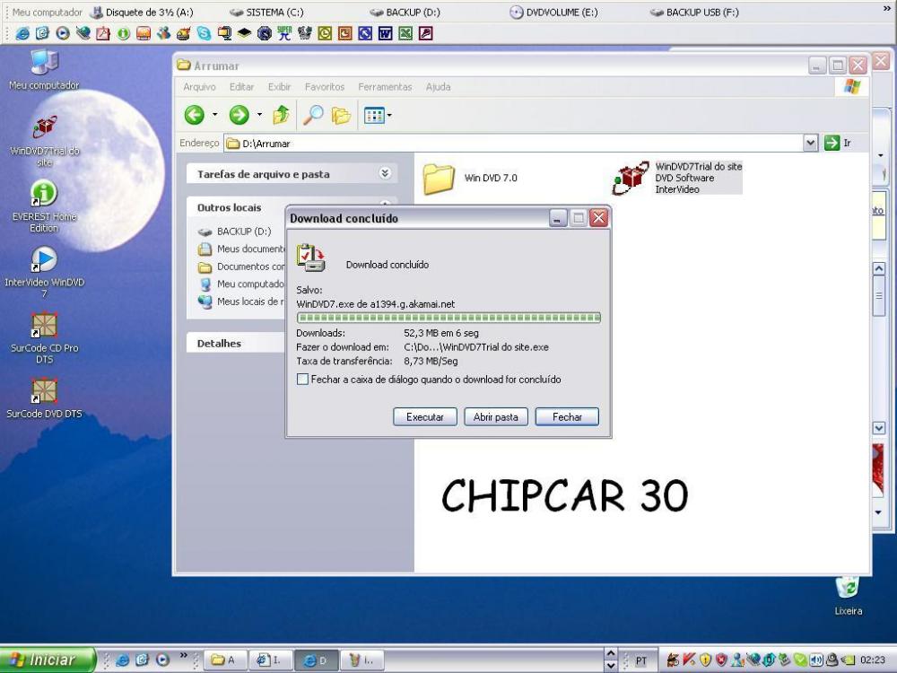Toggle the Folders pane toolbar icon
The height and width of the screenshot is (673, 897).
(341, 115)
